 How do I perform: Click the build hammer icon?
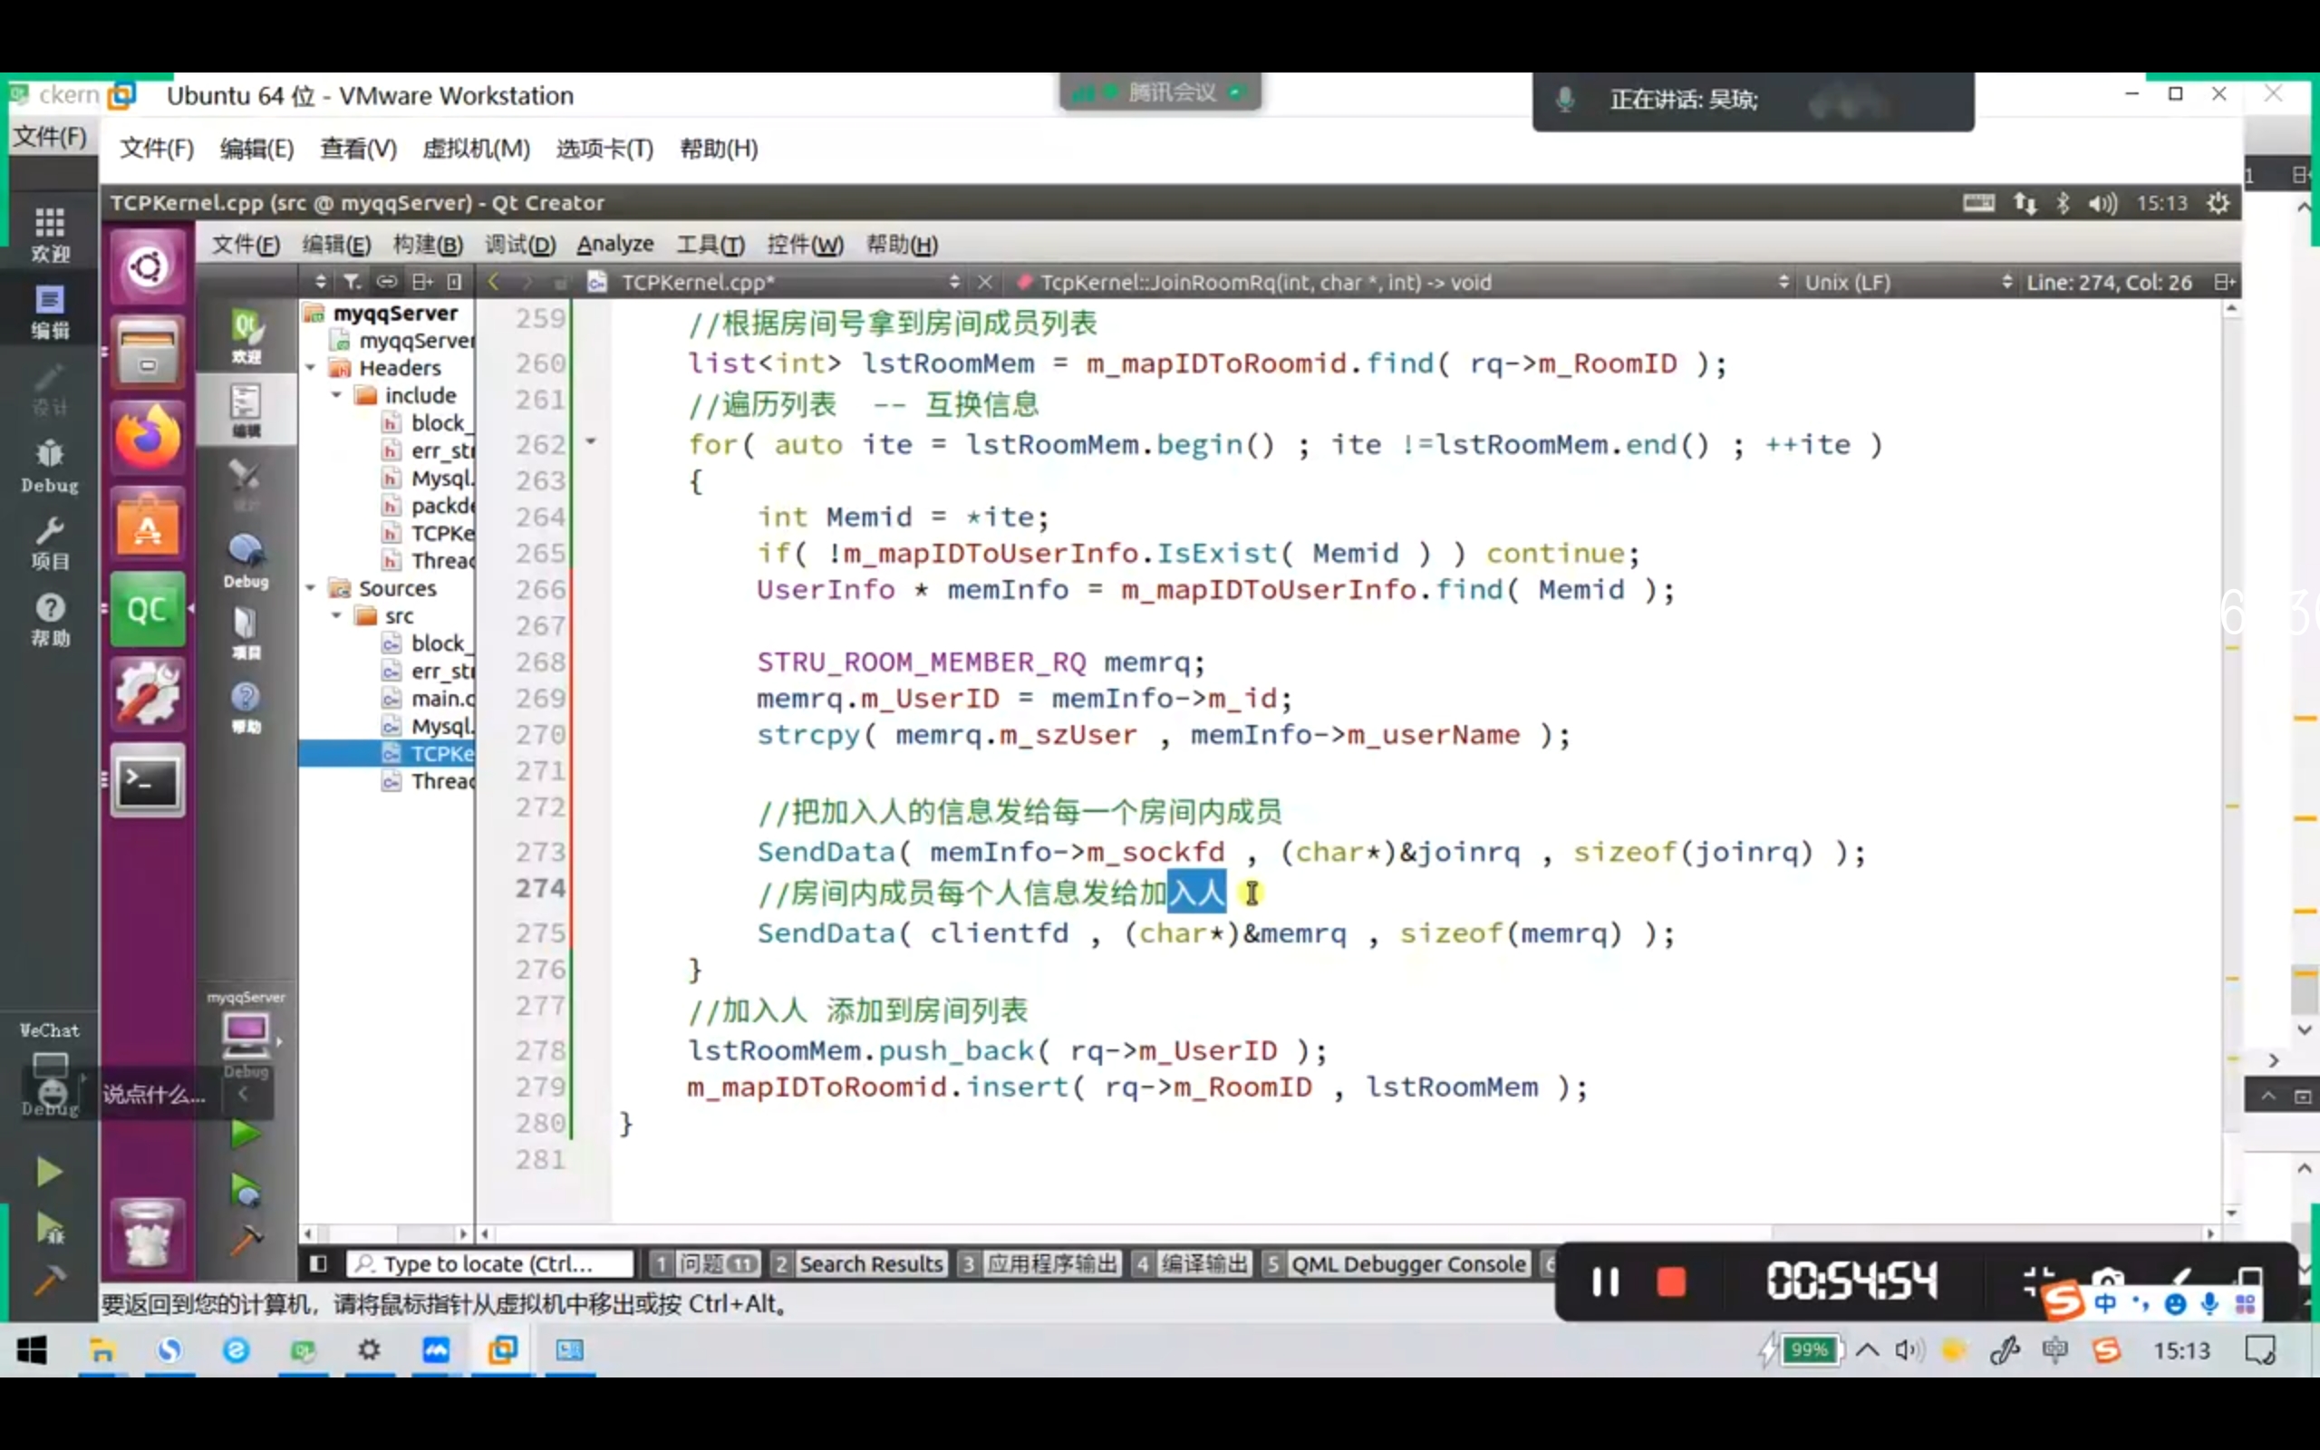[x=246, y=1242]
